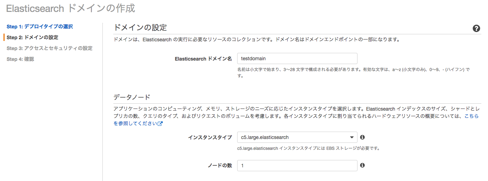Viewport: 488px width, 181px height.
Task: Open Step 3: アクセスとセキュリティの設定
Action: click(49, 48)
